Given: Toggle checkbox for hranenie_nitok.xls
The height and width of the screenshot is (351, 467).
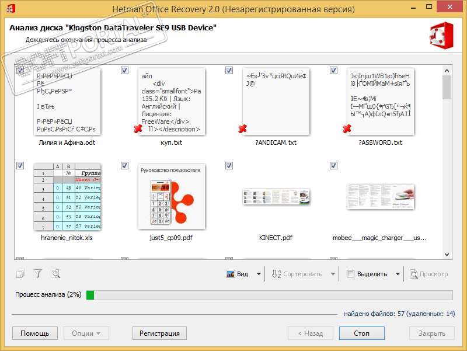Looking at the screenshot, I should [20, 166].
